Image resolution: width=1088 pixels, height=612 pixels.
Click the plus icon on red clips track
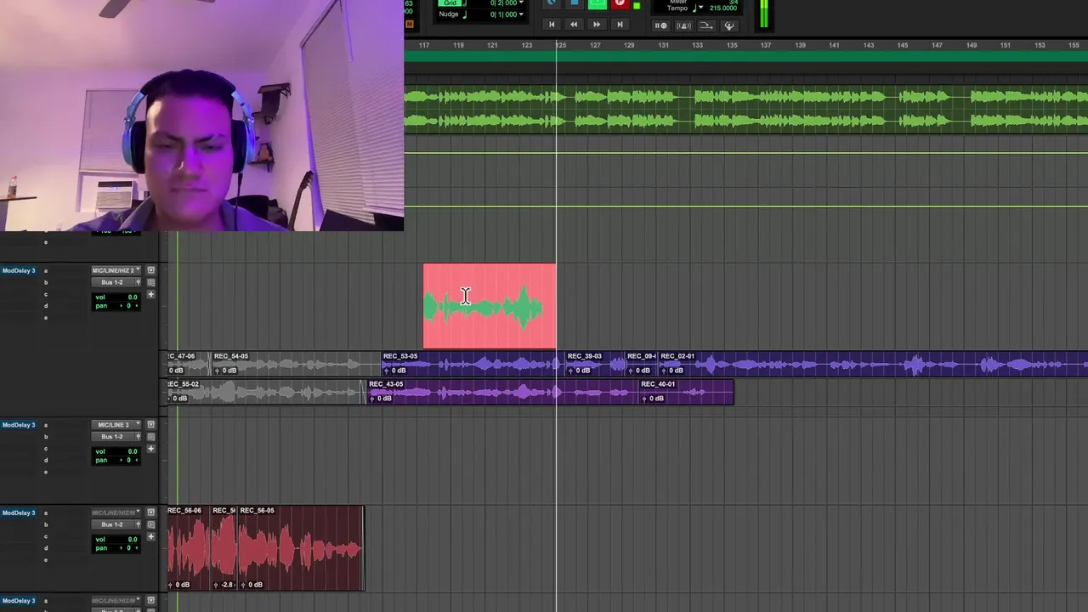(150, 536)
